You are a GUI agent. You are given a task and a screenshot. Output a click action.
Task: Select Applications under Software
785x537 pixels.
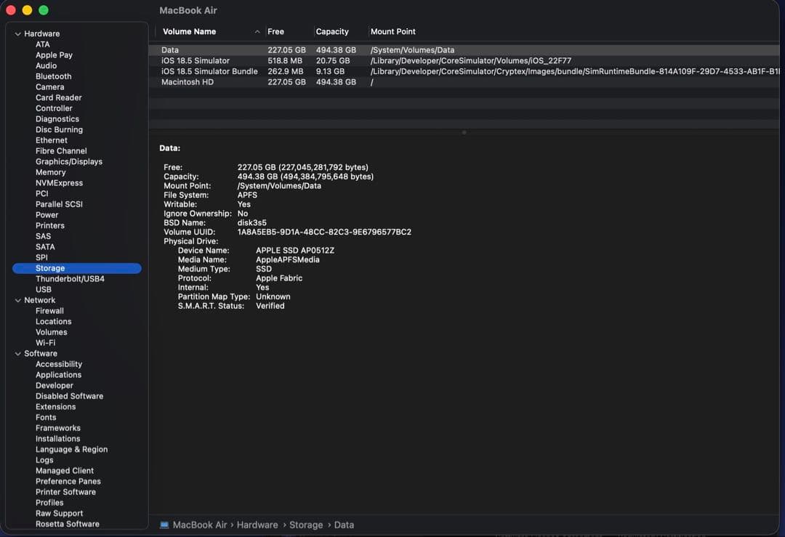58,375
